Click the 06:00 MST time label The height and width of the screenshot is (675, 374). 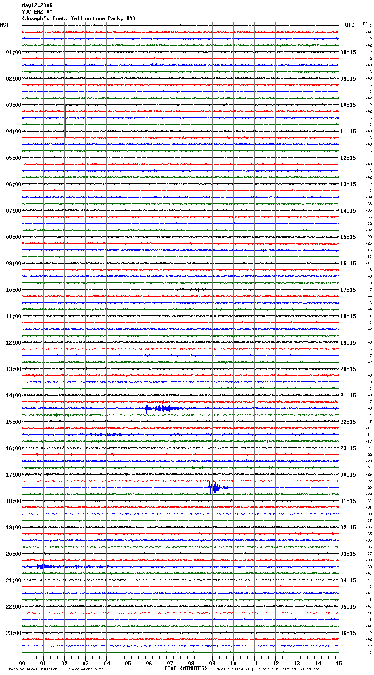(13, 184)
